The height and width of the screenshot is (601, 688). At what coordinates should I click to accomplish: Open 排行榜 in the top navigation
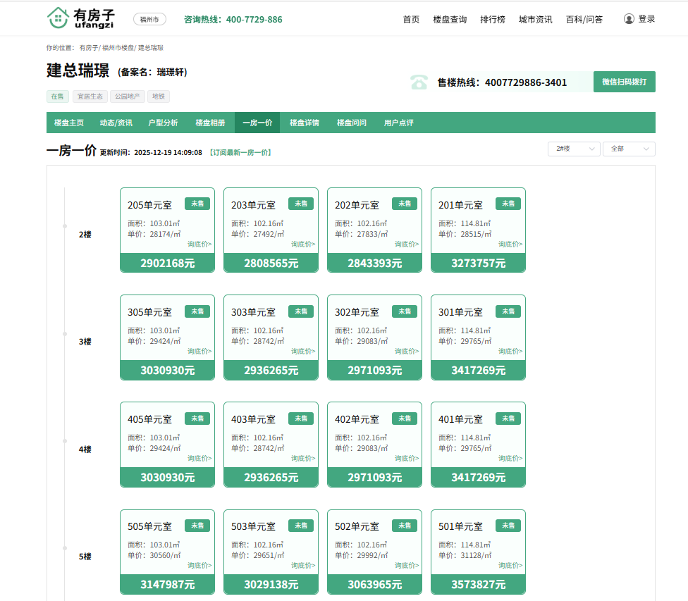[x=493, y=20]
